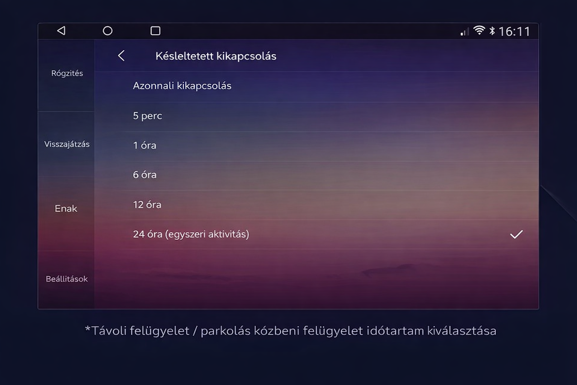Screen dimensions: 577x385
Task: Go to Beállítások in the sidebar
Action: 67,279
